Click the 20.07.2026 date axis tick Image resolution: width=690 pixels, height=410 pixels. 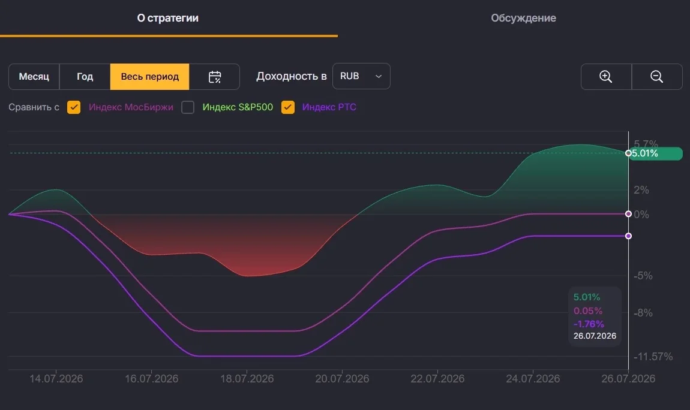[342, 378]
